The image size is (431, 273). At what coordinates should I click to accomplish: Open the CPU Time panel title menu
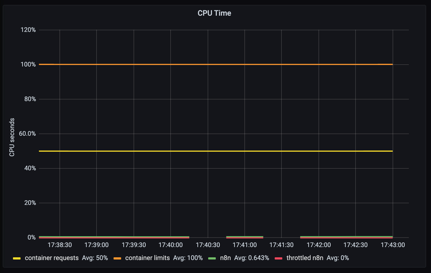pos(214,13)
